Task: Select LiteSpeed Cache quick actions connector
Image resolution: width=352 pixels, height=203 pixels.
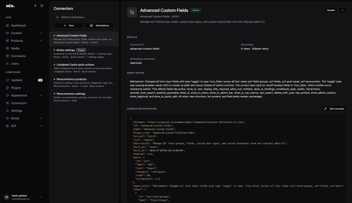Action: [84, 68]
